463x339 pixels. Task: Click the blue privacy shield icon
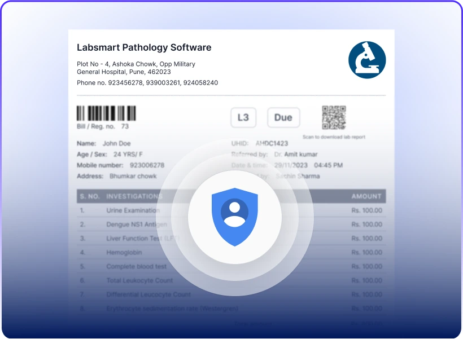[235, 217]
